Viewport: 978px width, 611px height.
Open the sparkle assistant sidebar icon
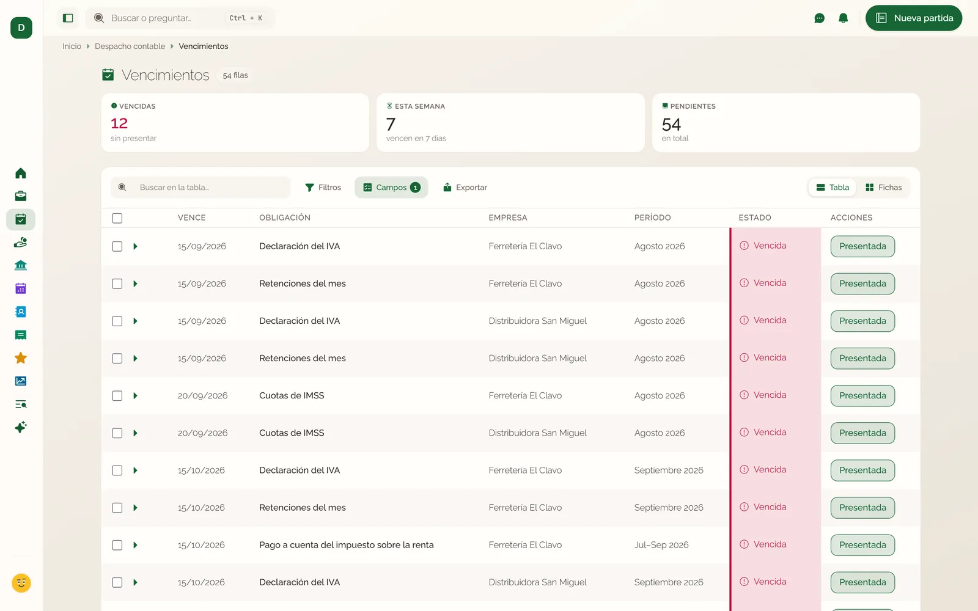coord(21,427)
